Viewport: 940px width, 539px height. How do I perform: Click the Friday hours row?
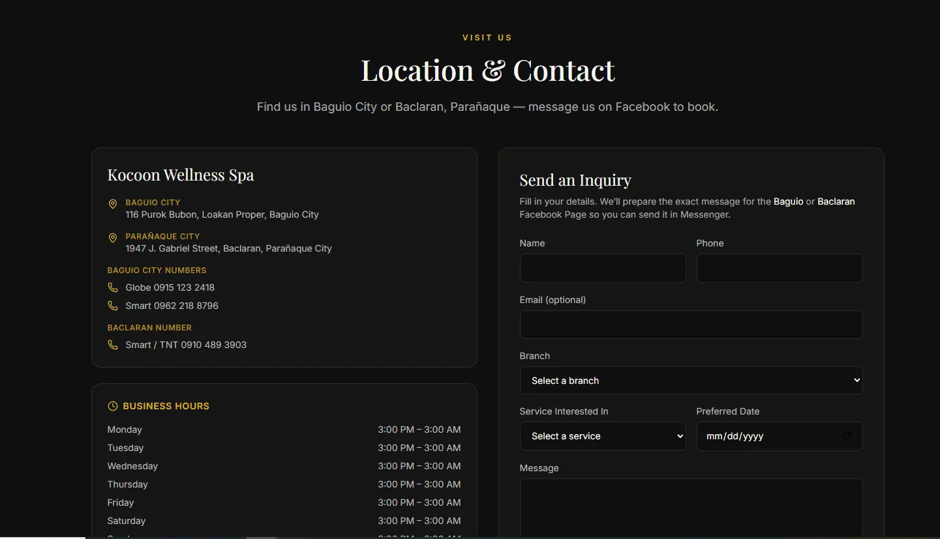(x=284, y=503)
